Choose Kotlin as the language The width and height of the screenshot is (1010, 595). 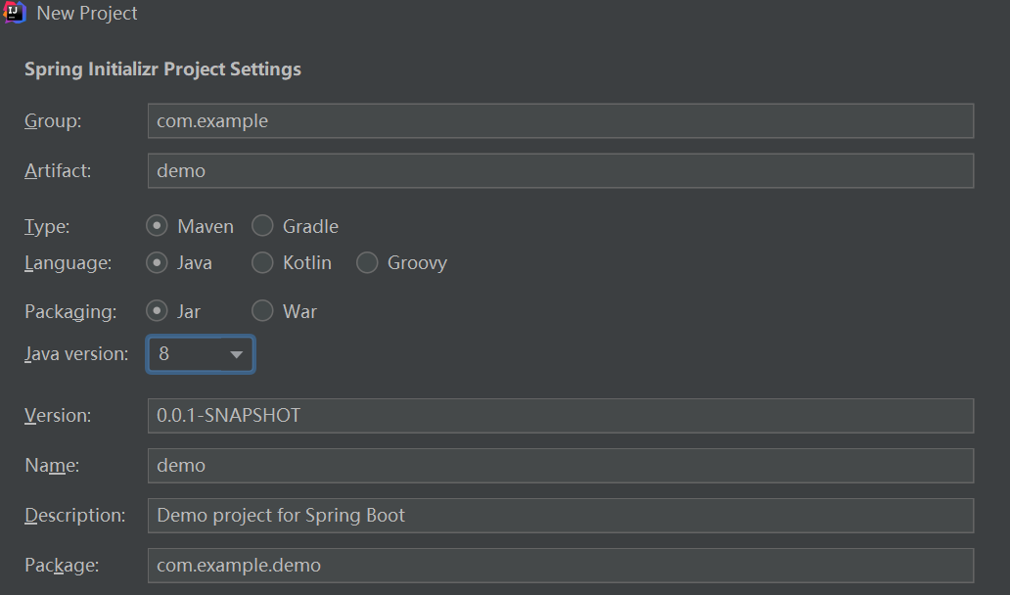[262, 263]
